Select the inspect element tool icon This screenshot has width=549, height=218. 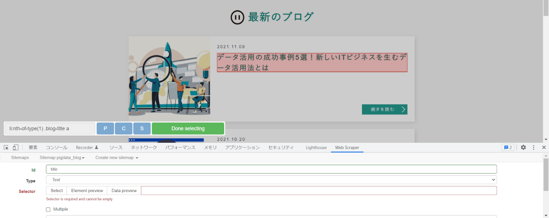pyautogui.click(x=6, y=147)
